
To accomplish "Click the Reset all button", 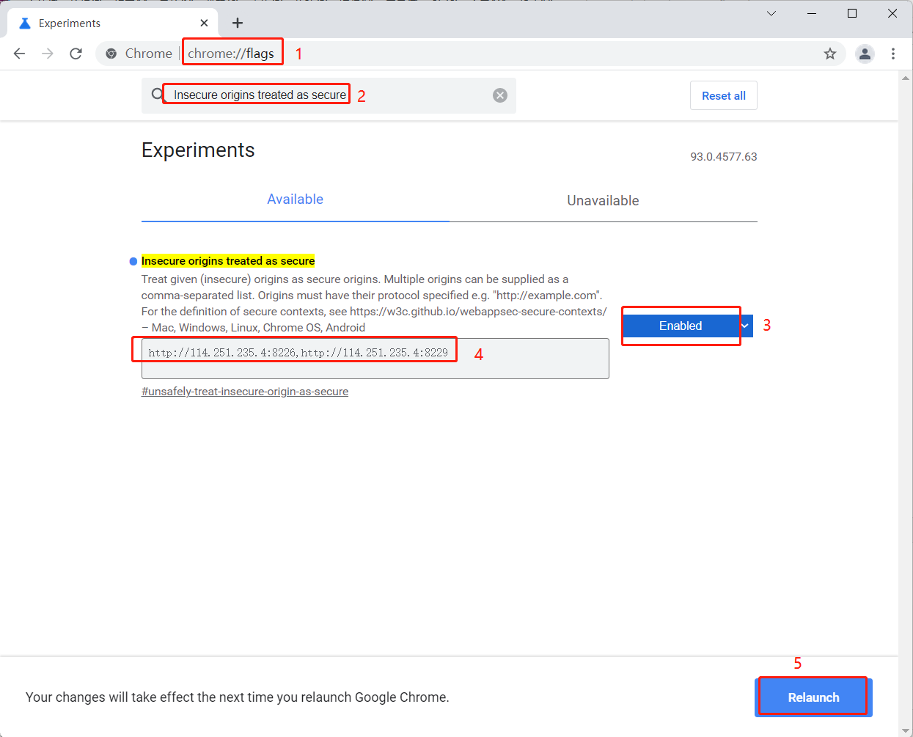I will tap(723, 95).
